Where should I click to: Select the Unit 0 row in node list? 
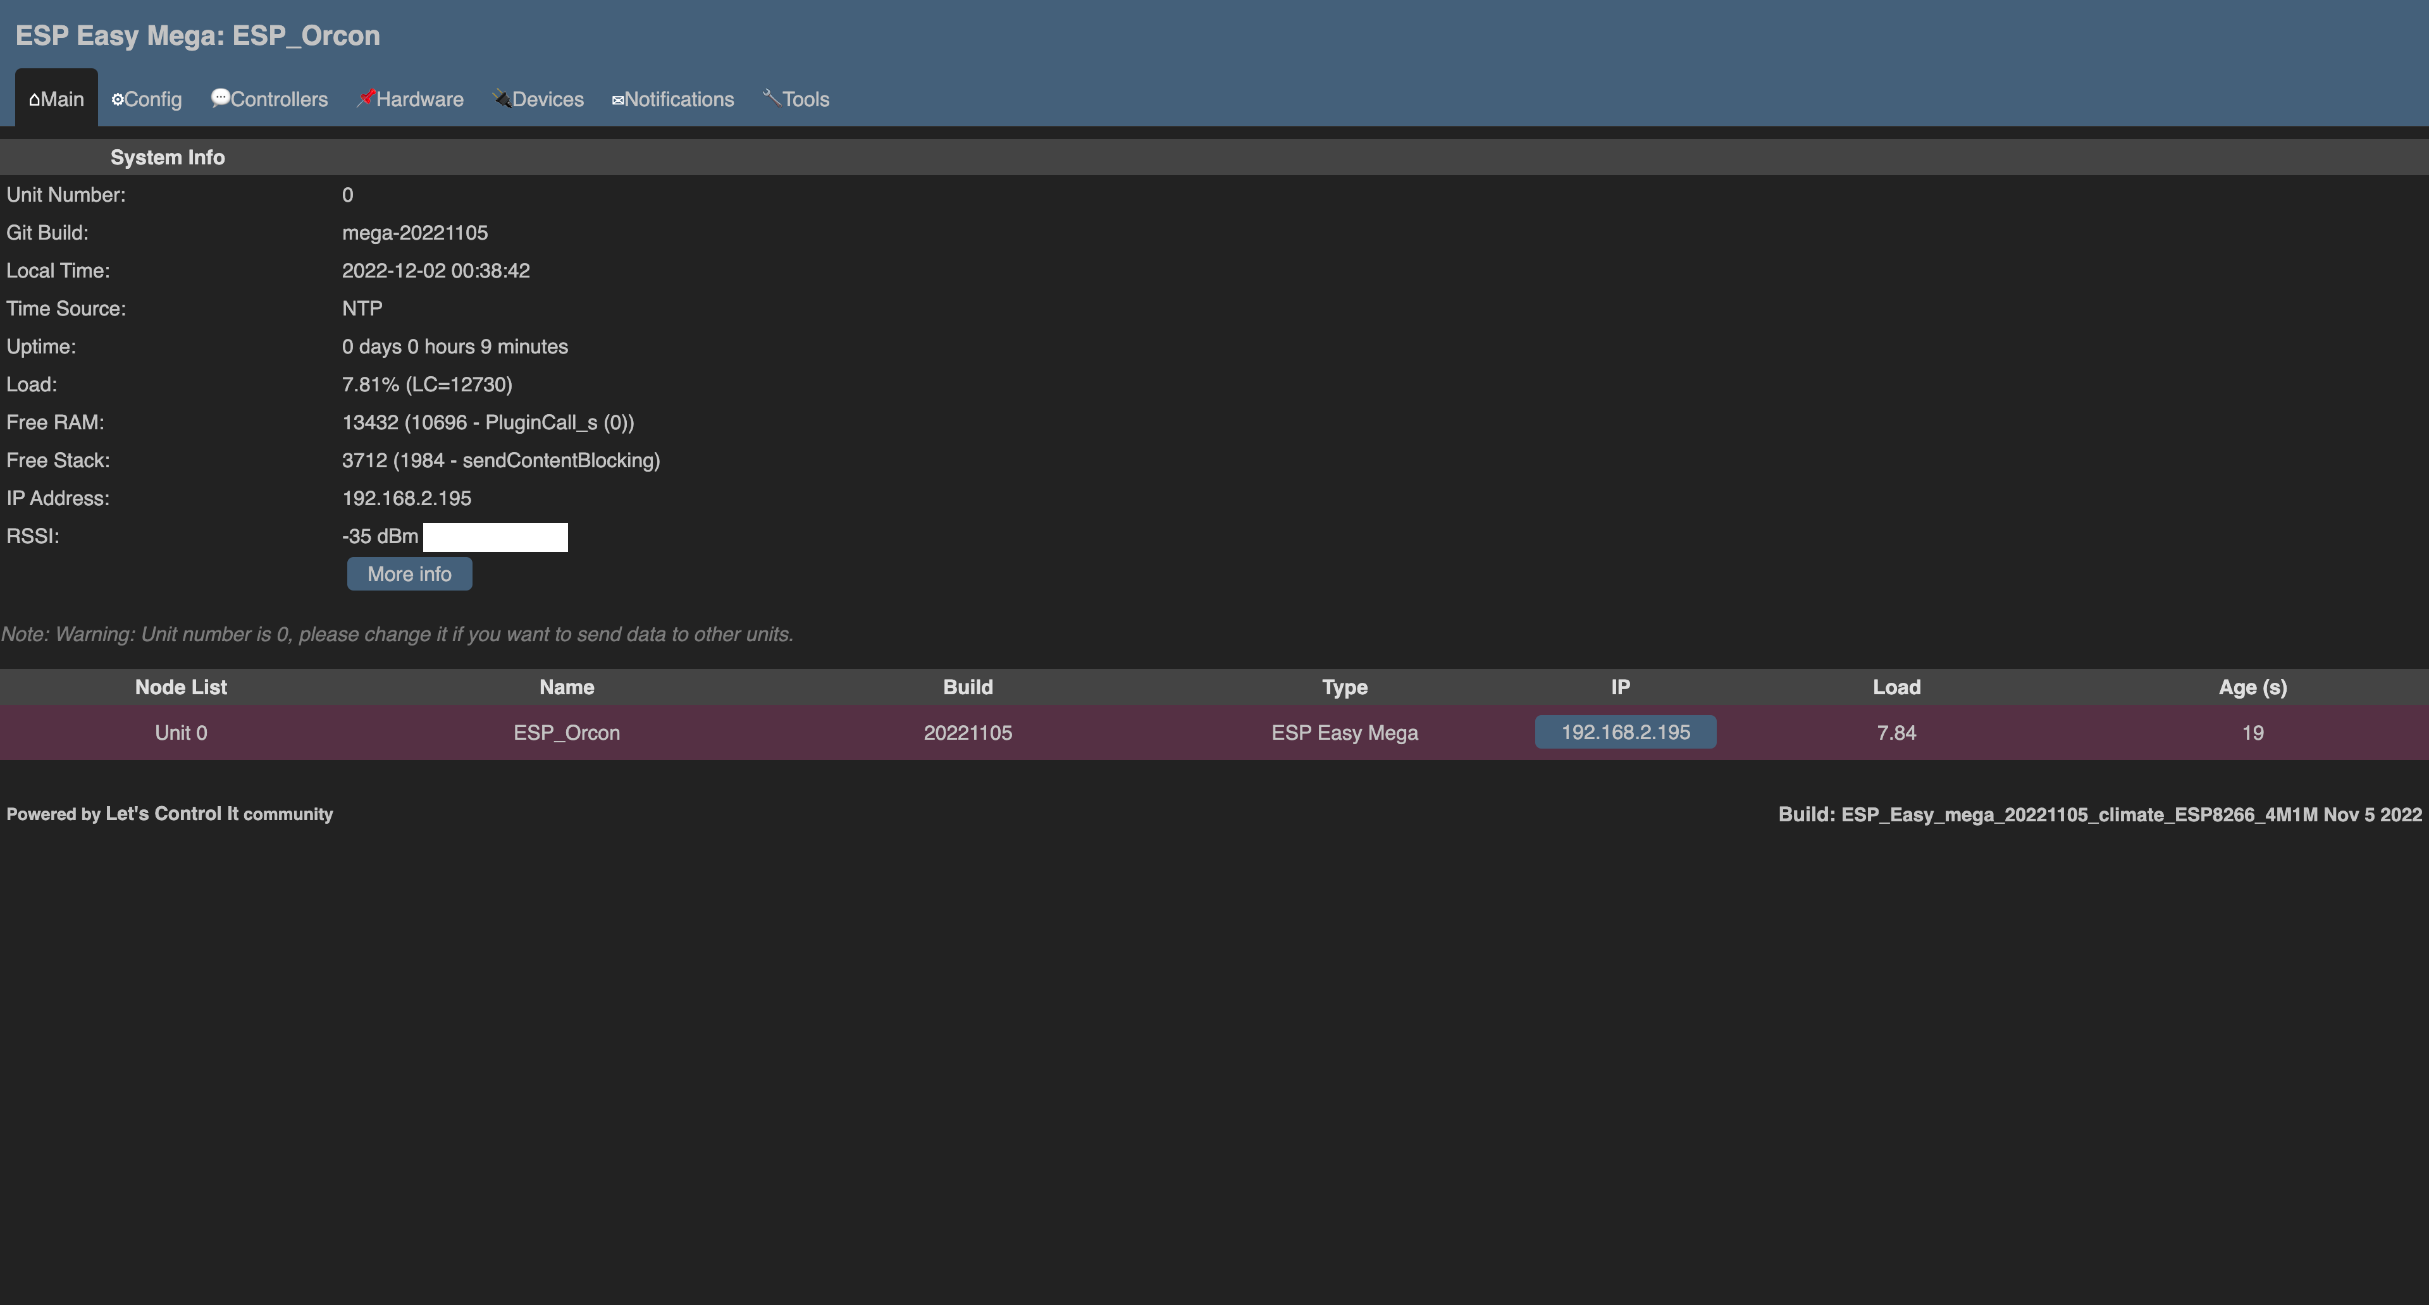pos(180,732)
